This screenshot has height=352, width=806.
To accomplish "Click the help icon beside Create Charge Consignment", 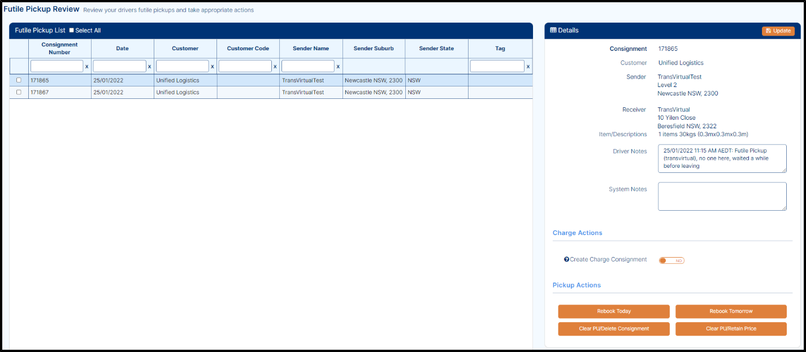I will (566, 260).
